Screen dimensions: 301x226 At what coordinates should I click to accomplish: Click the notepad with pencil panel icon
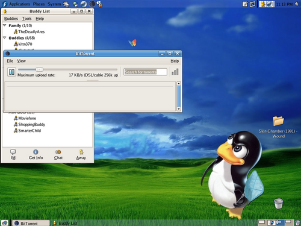(245, 4)
